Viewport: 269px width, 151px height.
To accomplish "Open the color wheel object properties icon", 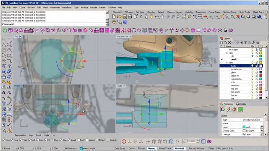I will tap(243, 17).
